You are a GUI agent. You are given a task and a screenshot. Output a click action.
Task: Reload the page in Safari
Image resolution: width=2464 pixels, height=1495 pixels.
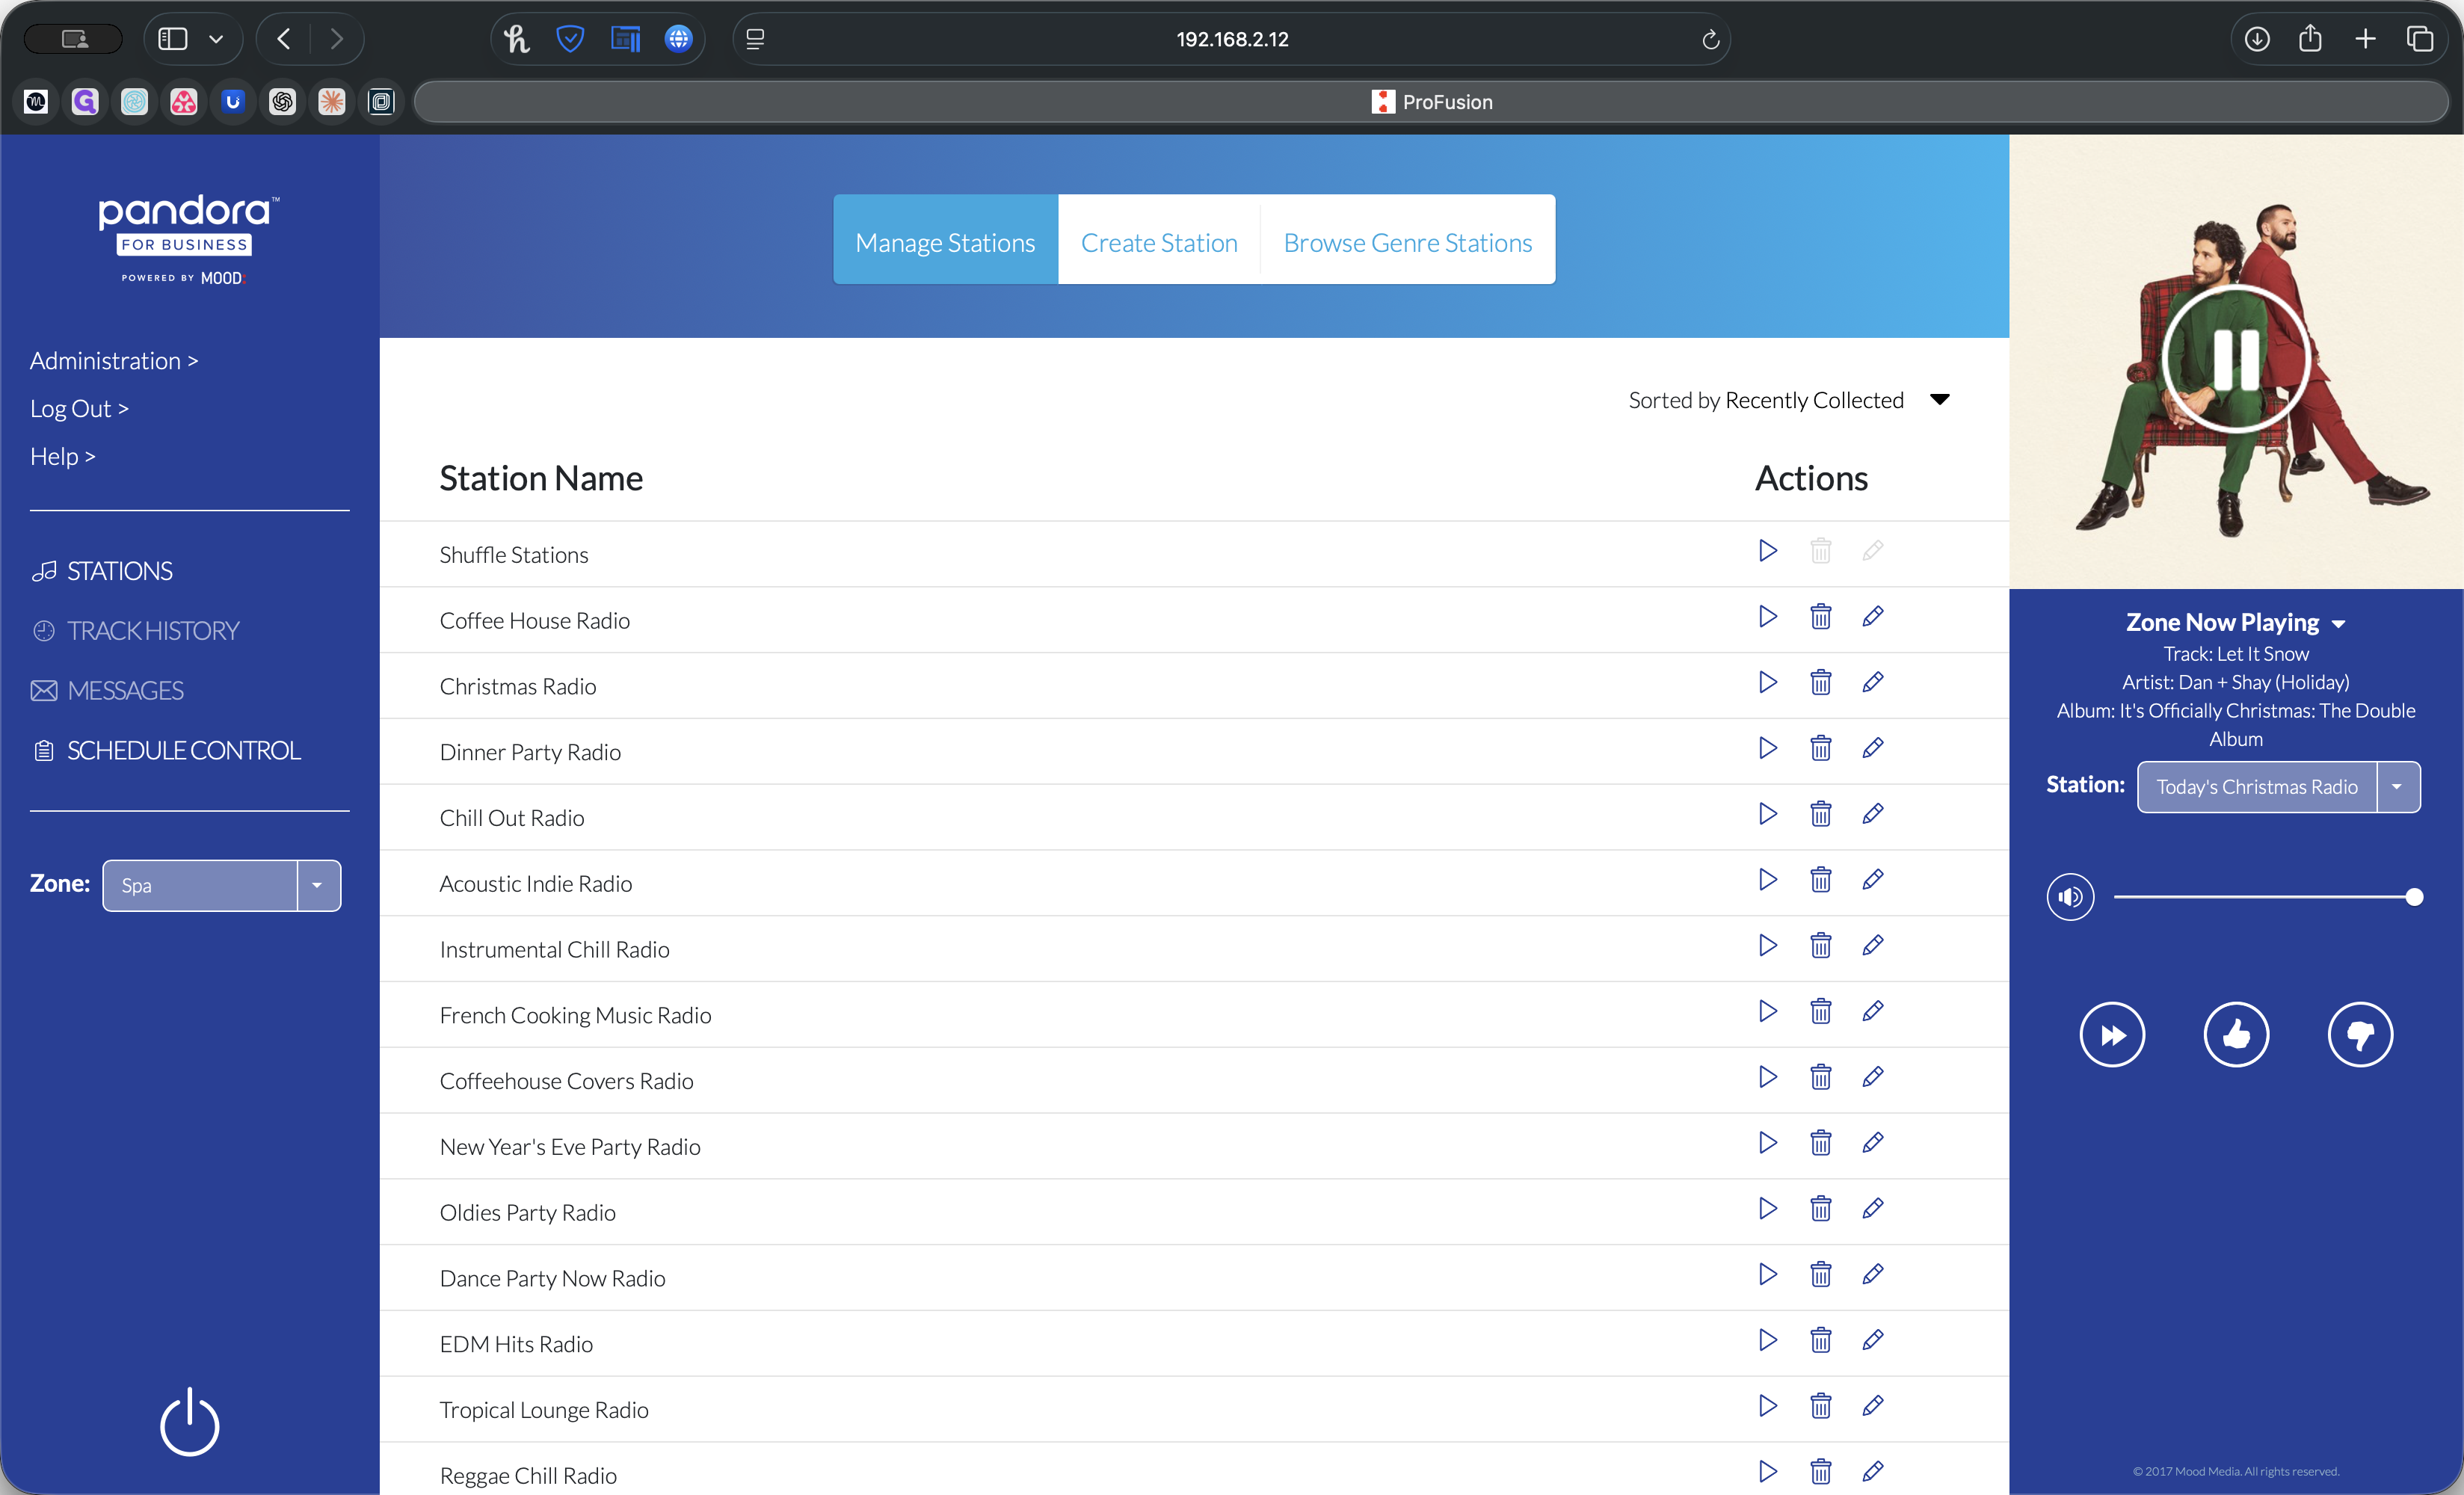1710,39
